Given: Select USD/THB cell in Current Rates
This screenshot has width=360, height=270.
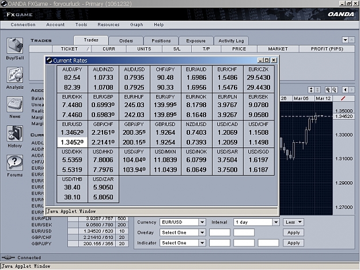Looking at the screenshot, I should coord(72,189).
